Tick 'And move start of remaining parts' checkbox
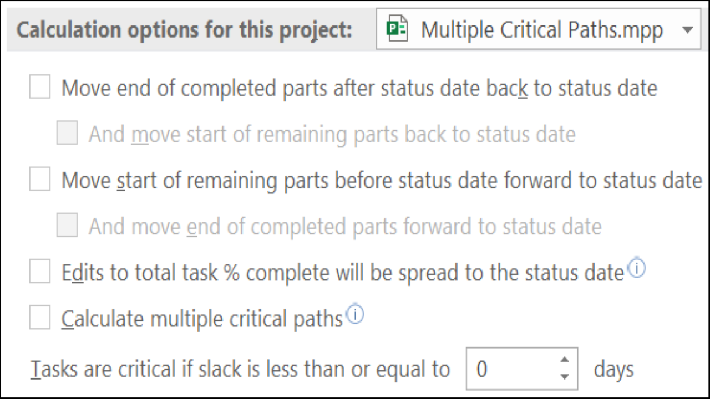The height and width of the screenshot is (399, 710). pos(67,134)
